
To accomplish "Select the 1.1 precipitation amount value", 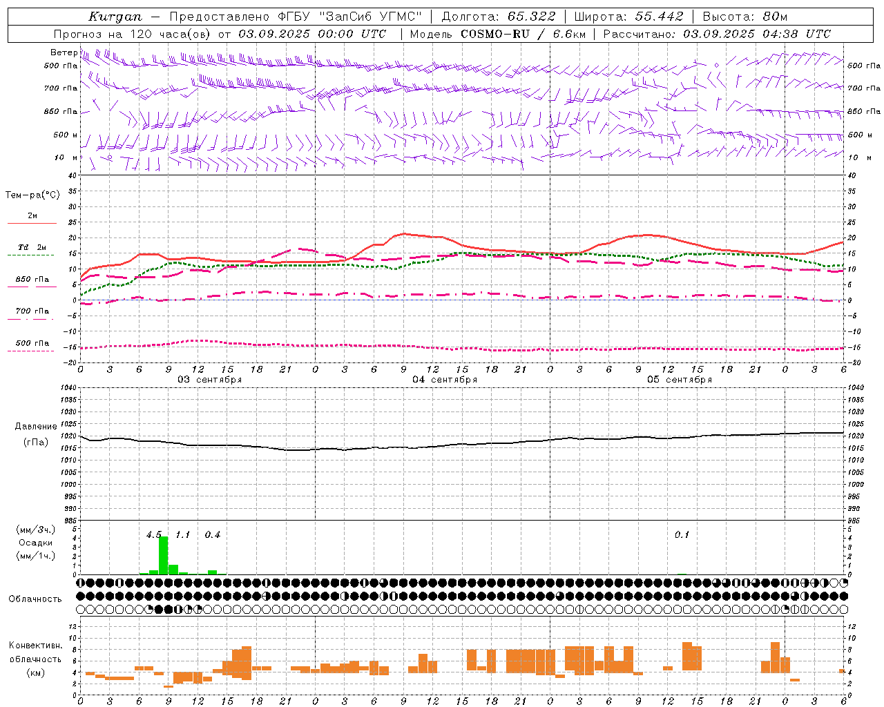I will (183, 535).
